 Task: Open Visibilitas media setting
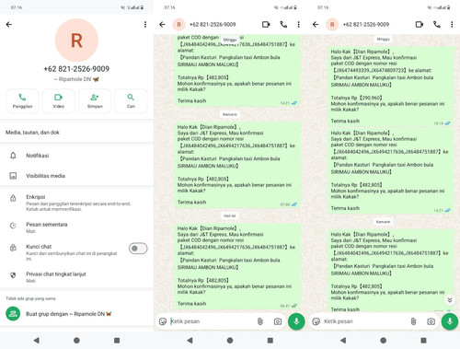pyautogui.click(x=76, y=176)
